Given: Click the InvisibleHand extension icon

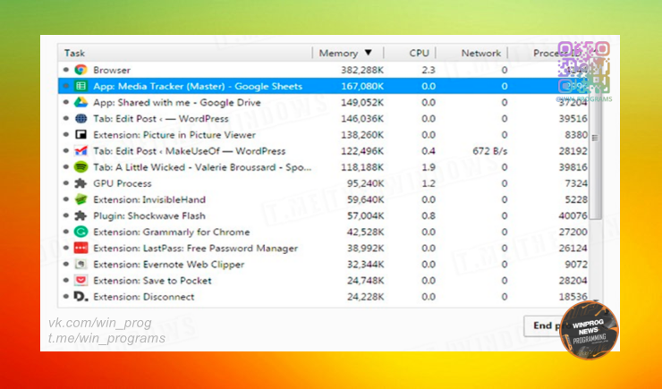Looking at the screenshot, I should pos(81,199).
